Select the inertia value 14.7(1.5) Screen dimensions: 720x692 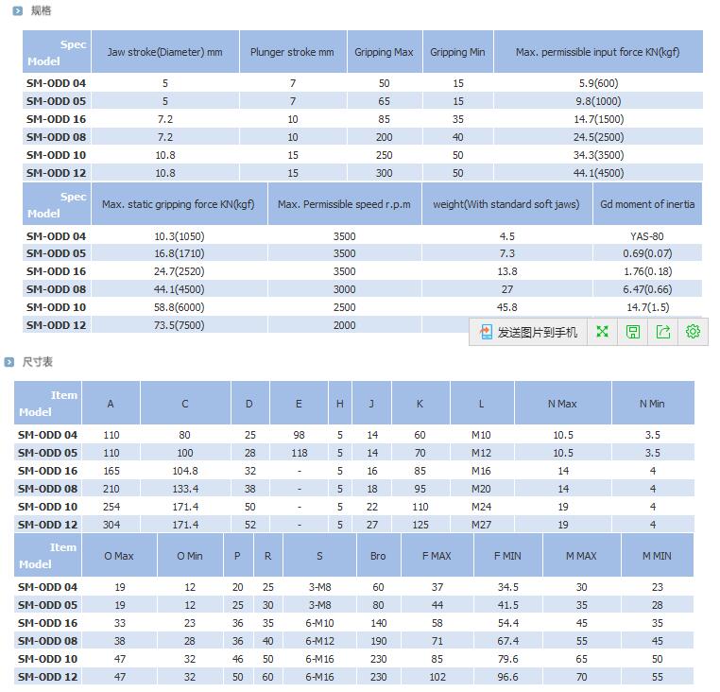[x=648, y=307]
